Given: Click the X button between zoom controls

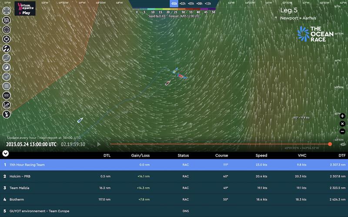Looking at the screenshot, I should (x=342, y=124).
